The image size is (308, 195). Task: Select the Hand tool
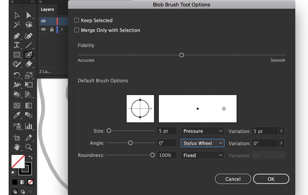pos(17,147)
